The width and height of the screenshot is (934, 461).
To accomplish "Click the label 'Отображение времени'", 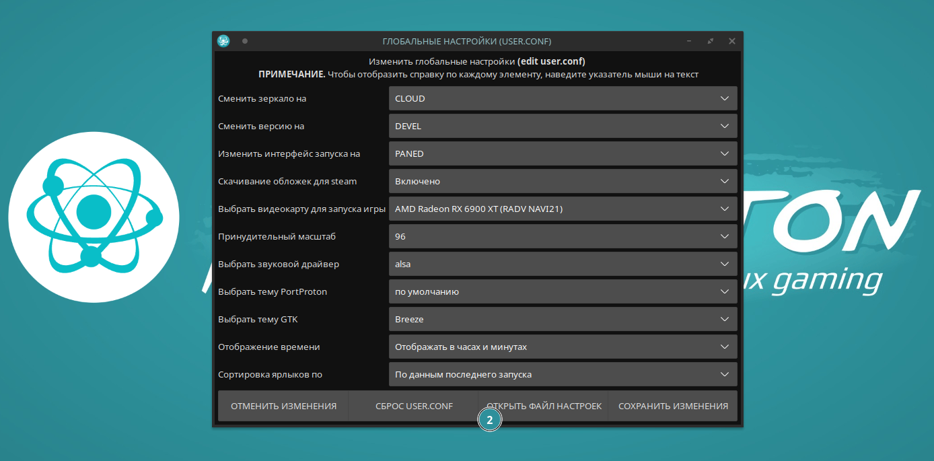I will click(269, 347).
